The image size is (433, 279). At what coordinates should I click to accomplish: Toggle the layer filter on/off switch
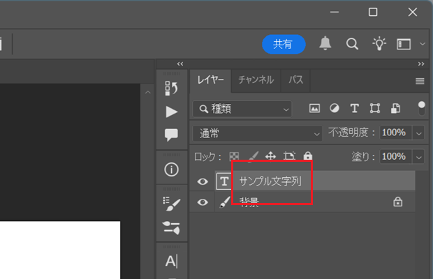pos(421,107)
